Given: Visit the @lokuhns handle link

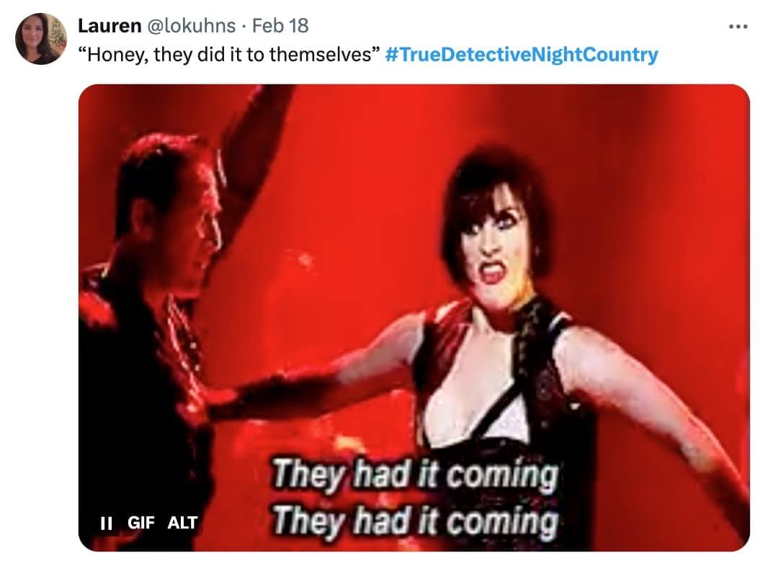Looking at the screenshot, I should click(x=192, y=26).
